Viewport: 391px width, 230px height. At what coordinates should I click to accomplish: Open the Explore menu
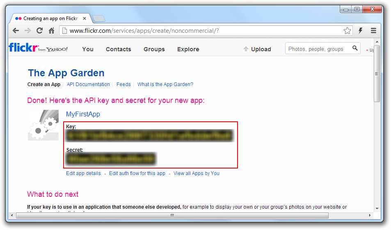tap(188, 49)
